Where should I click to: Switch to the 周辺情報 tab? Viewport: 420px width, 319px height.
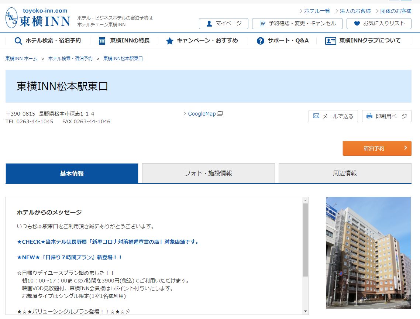pos(345,174)
